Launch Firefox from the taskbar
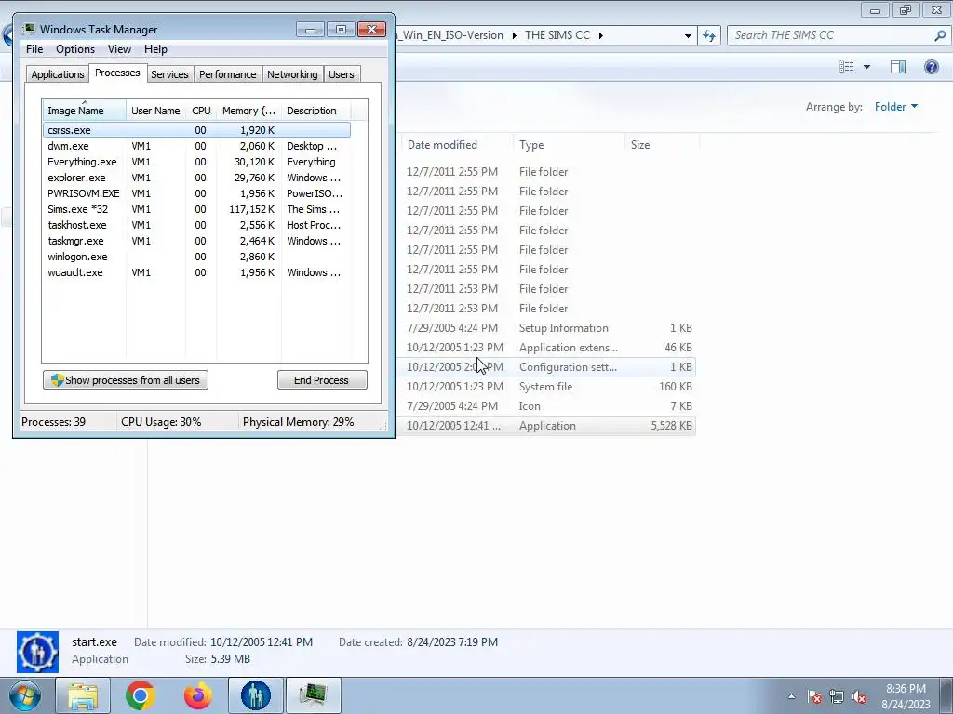The height and width of the screenshot is (714, 953). [x=198, y=695]
